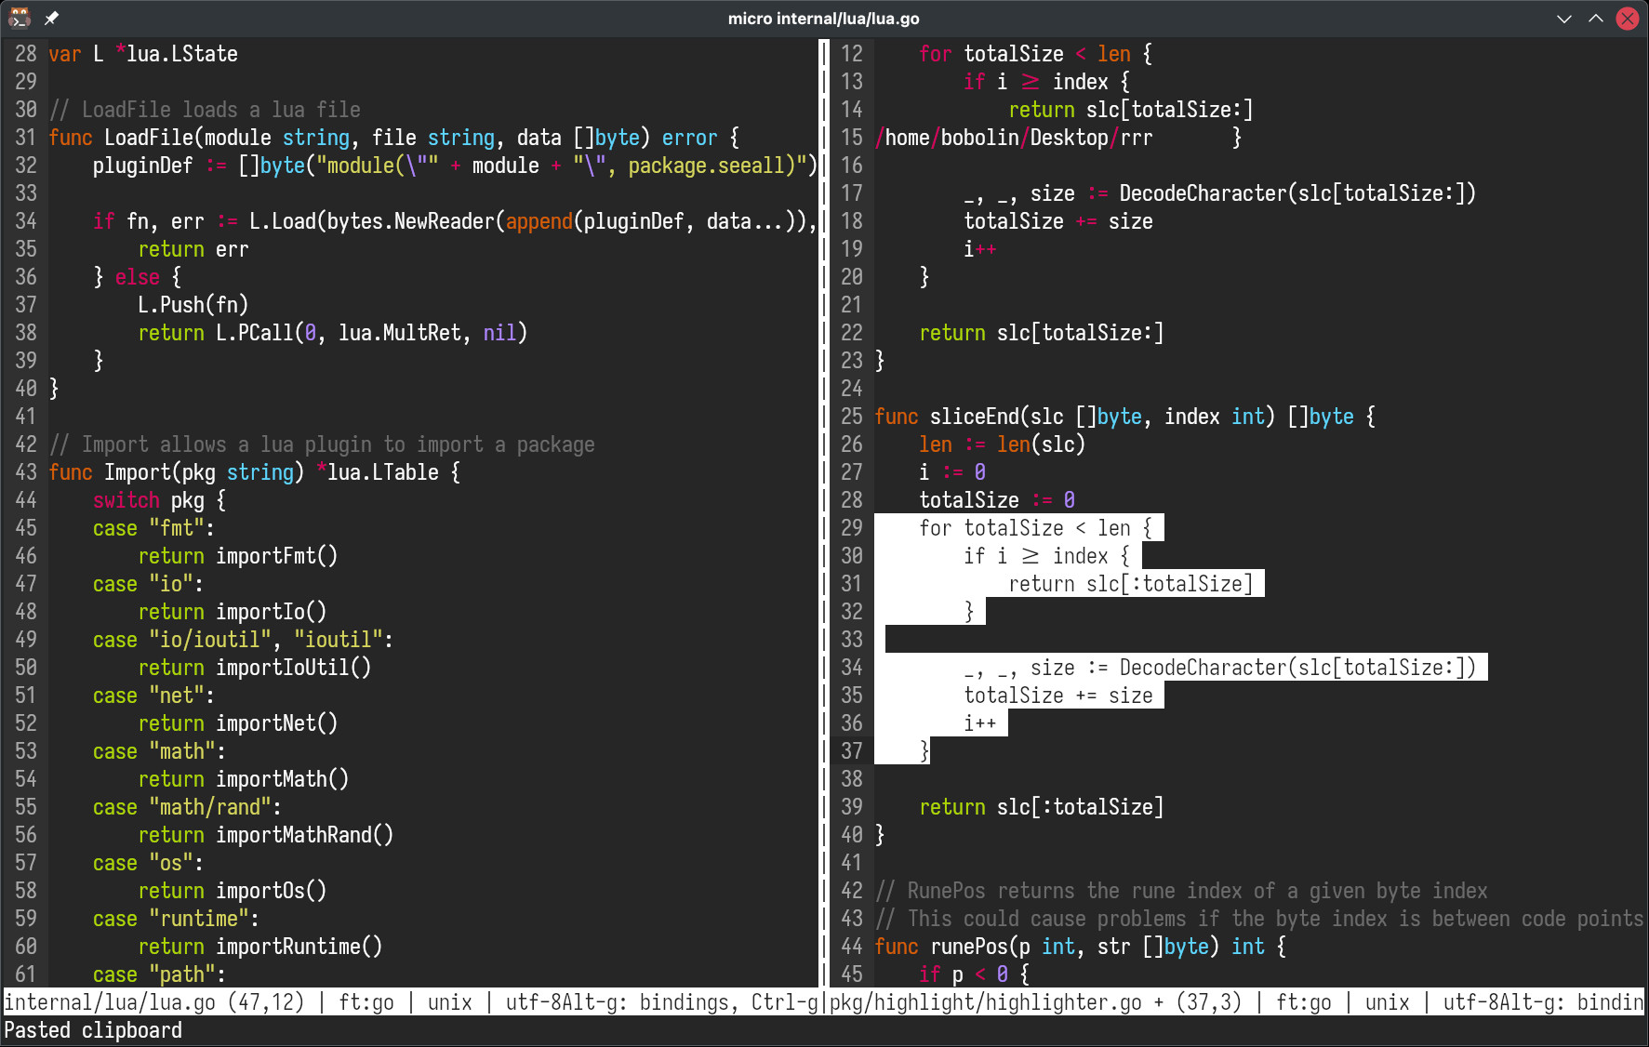Click the 'Pasted clipboard' message line
The width and height of the screenshot is (1649, 1047).
[93, 1030]
